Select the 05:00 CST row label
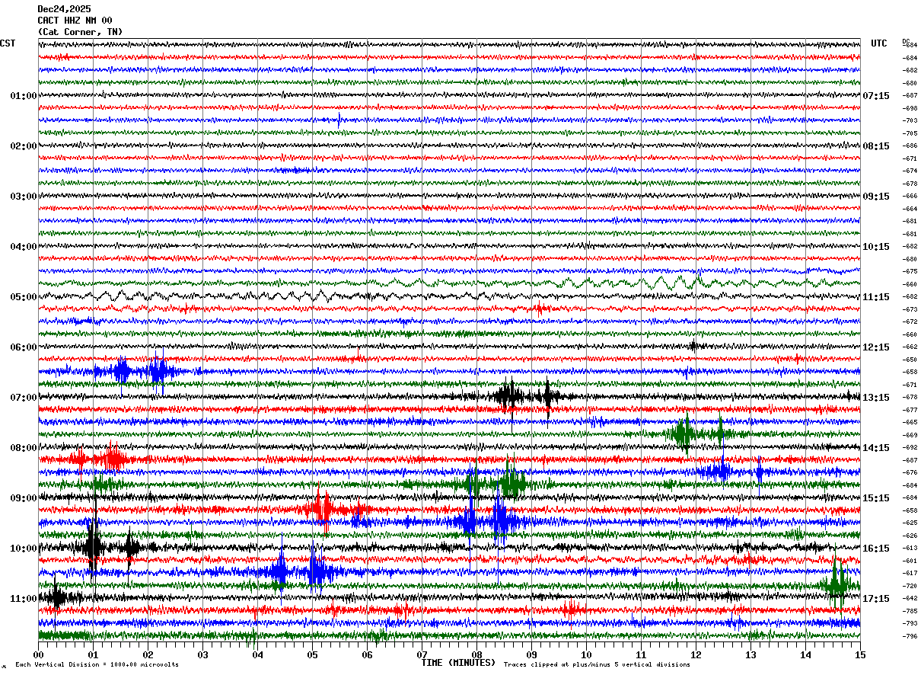This screenshot has height=675, width=921. [x=24, y=297]
